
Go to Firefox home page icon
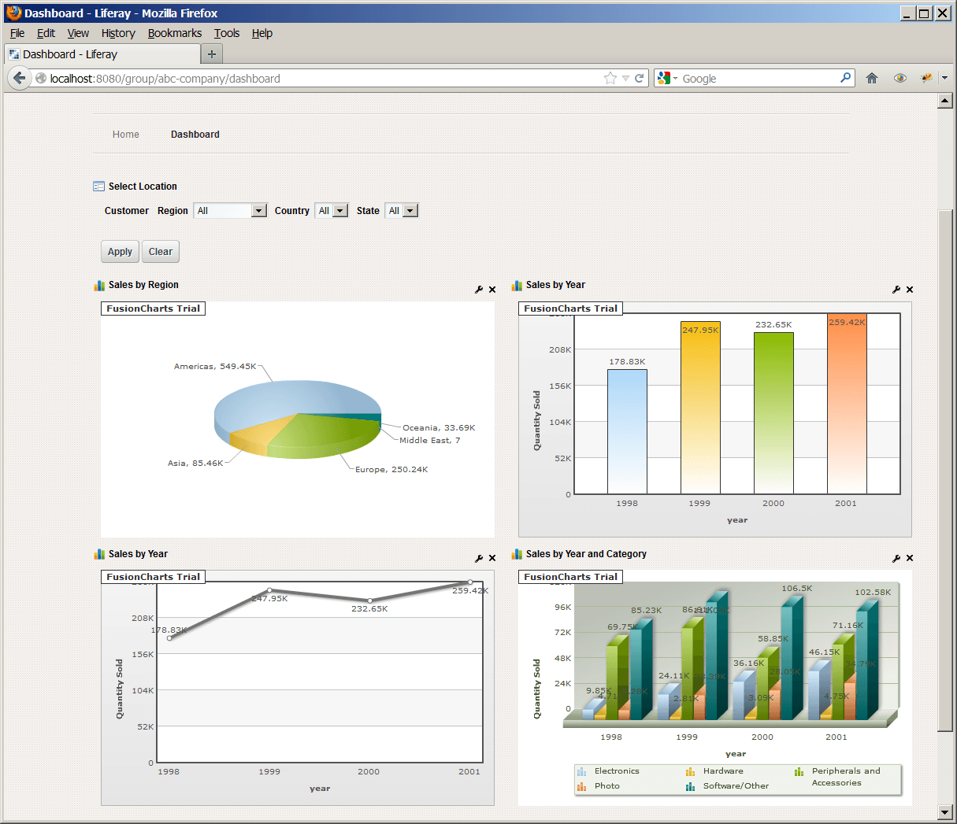[872, 78]
